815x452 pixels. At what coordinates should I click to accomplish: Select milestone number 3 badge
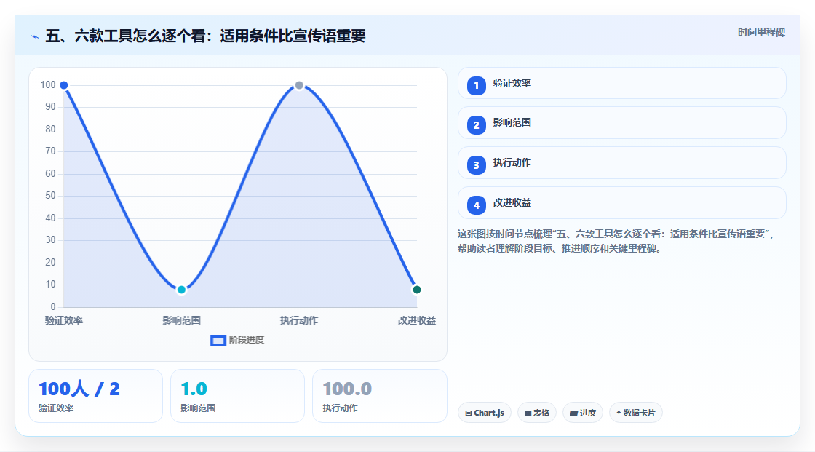click(476, 165)
